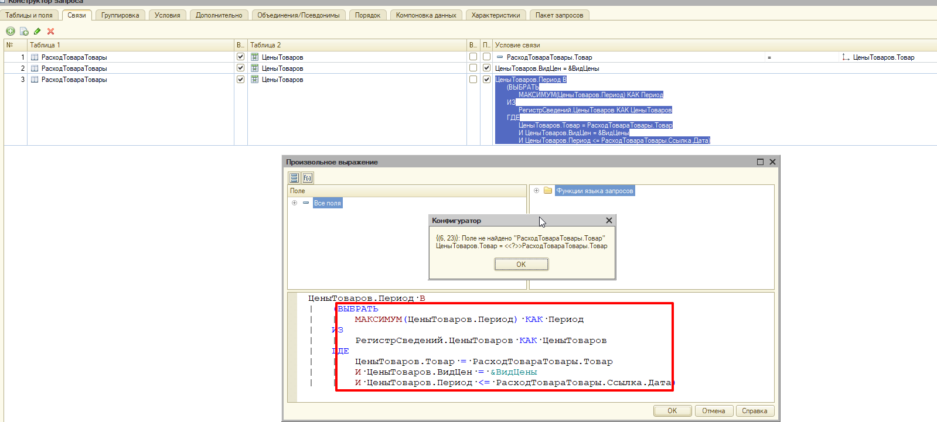Click in the expression editor at МАКСИМУМ line
Screen dimensions: 937x422
click(x=469, y=320)
